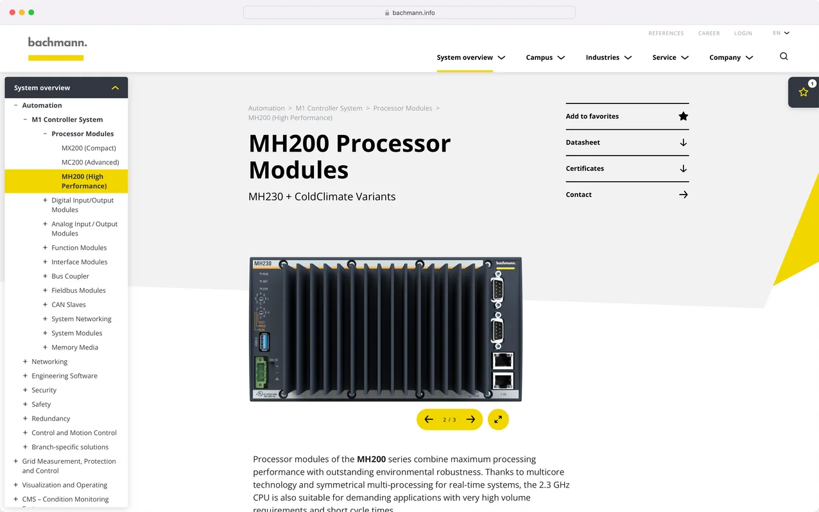Open the Campus navigation menu
The width and height of the screenshot is (819, 512).
545,57
